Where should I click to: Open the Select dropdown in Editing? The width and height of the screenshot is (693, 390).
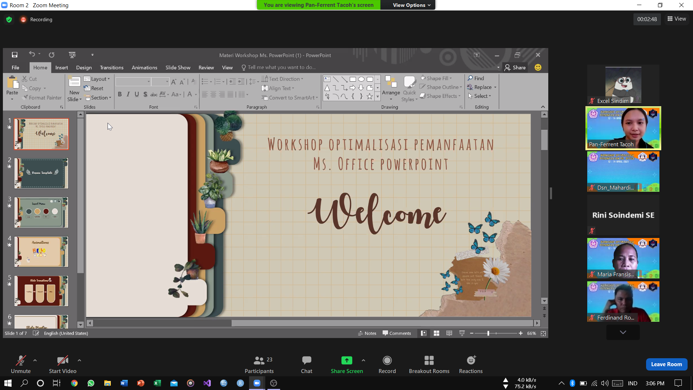[x=480, y=96]
